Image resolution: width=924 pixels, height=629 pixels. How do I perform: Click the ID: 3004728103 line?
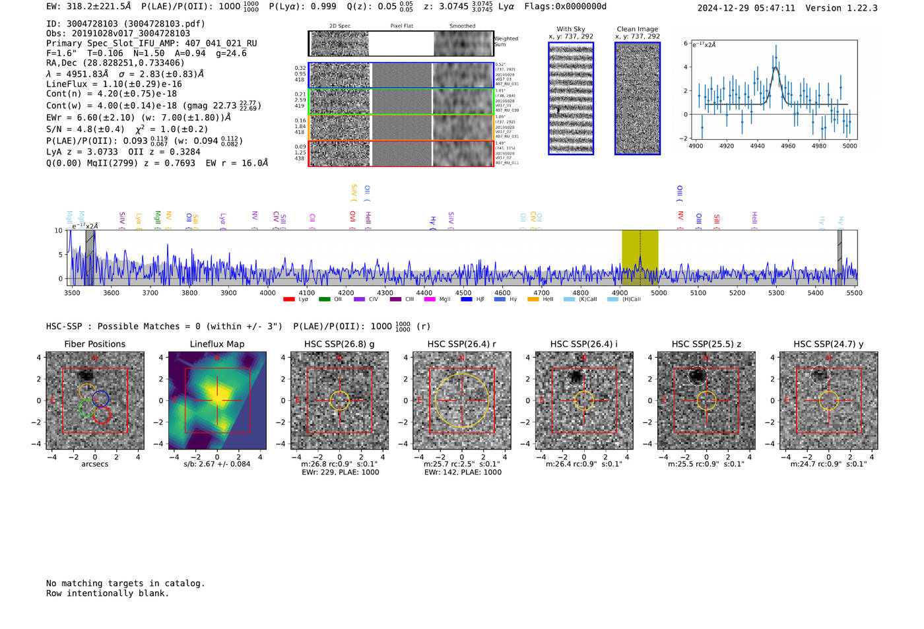(125, 24)
